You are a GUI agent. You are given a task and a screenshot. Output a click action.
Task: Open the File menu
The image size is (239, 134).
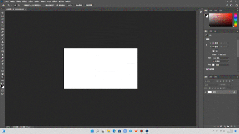[x=6, y=1]
